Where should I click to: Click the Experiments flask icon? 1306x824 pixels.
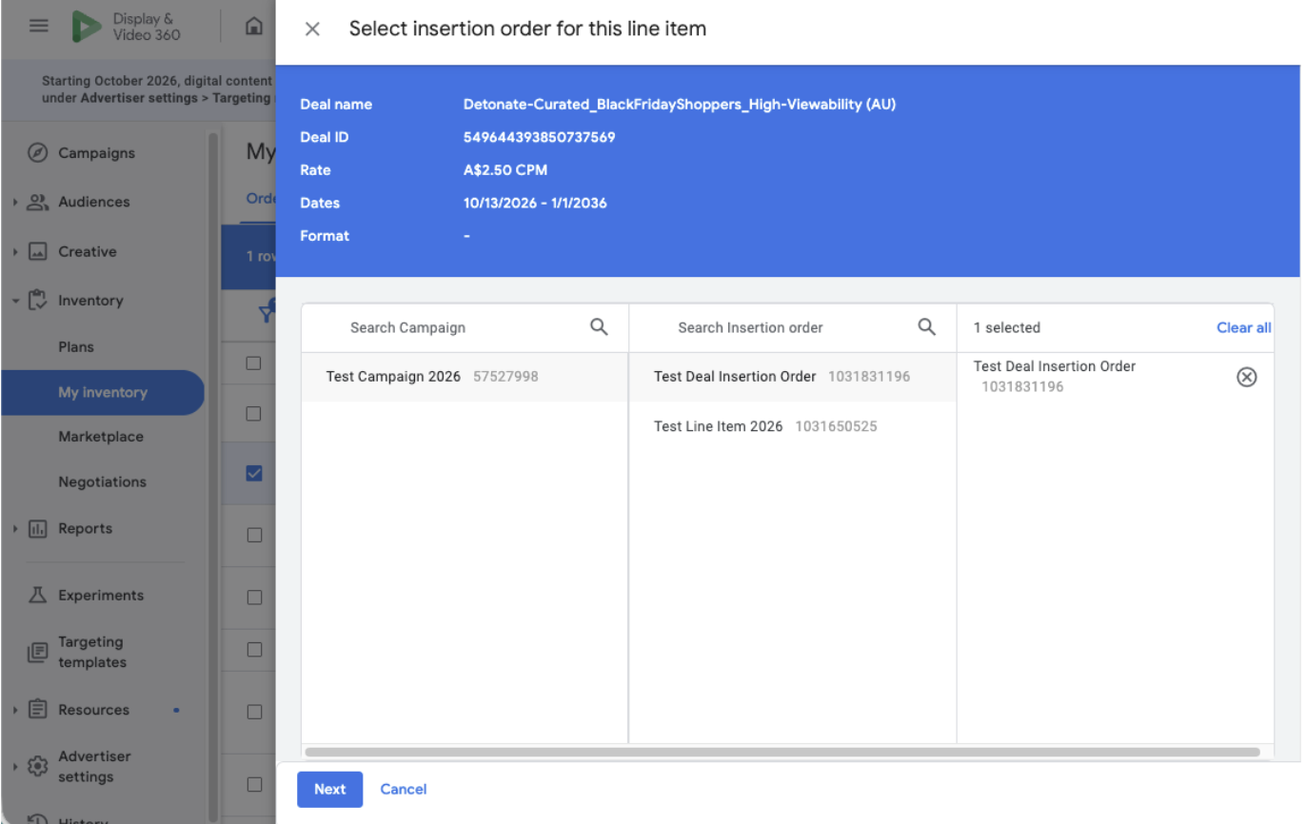[38, 596]
